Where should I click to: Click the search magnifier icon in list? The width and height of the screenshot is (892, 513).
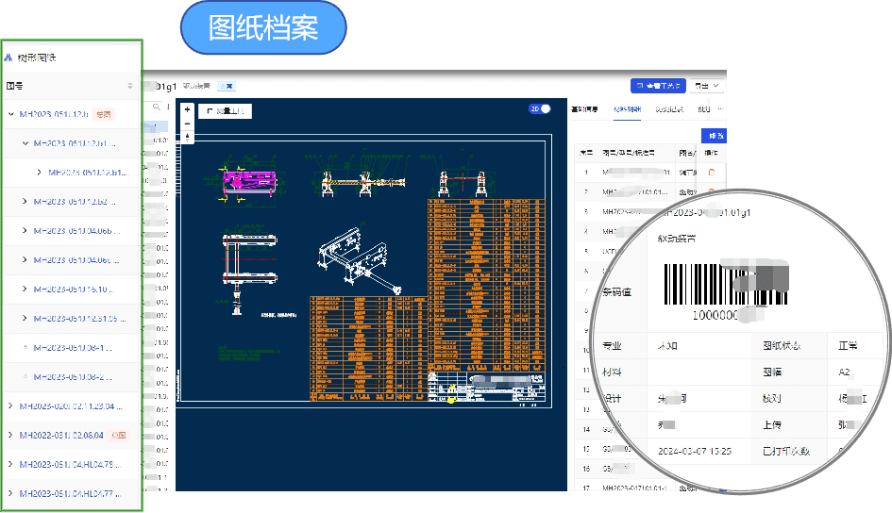coord(156,108)
